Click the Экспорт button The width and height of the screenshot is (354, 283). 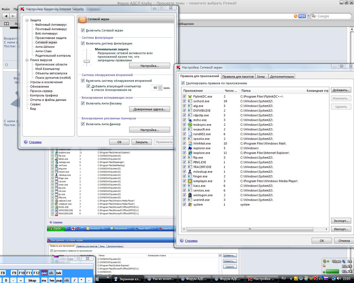pos(341,221)
